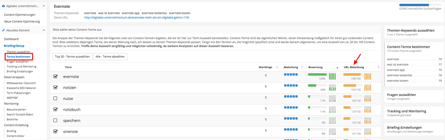445x140 pixels.
Task: Click the dashboard gauge icon beside digitales unternehmertum
Action: 3,6
